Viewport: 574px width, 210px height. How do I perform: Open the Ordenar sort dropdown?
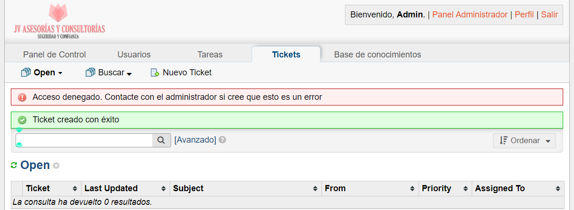525,140
